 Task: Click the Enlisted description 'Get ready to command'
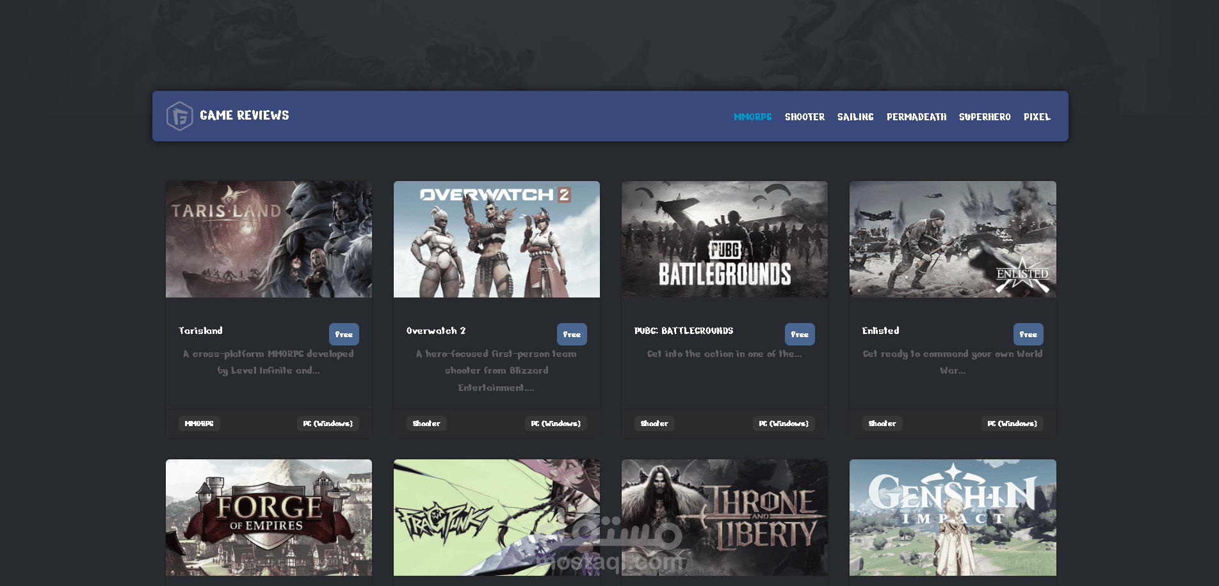click(953, 362)
